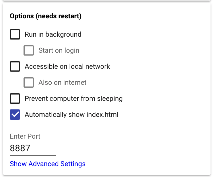The width and height of the screenshot is (214, 177).
Task: Click the 'Start on login' label text
Action: tap(59, 50)
